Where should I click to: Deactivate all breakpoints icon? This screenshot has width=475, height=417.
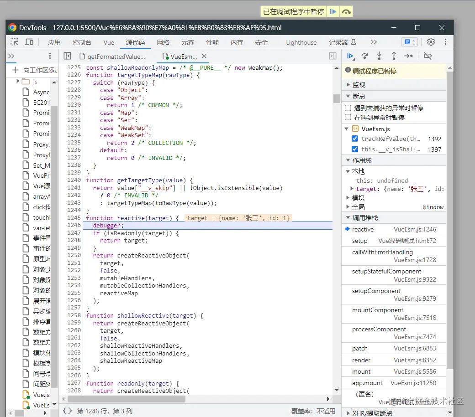pyautogui.click(x=427, y=56)
